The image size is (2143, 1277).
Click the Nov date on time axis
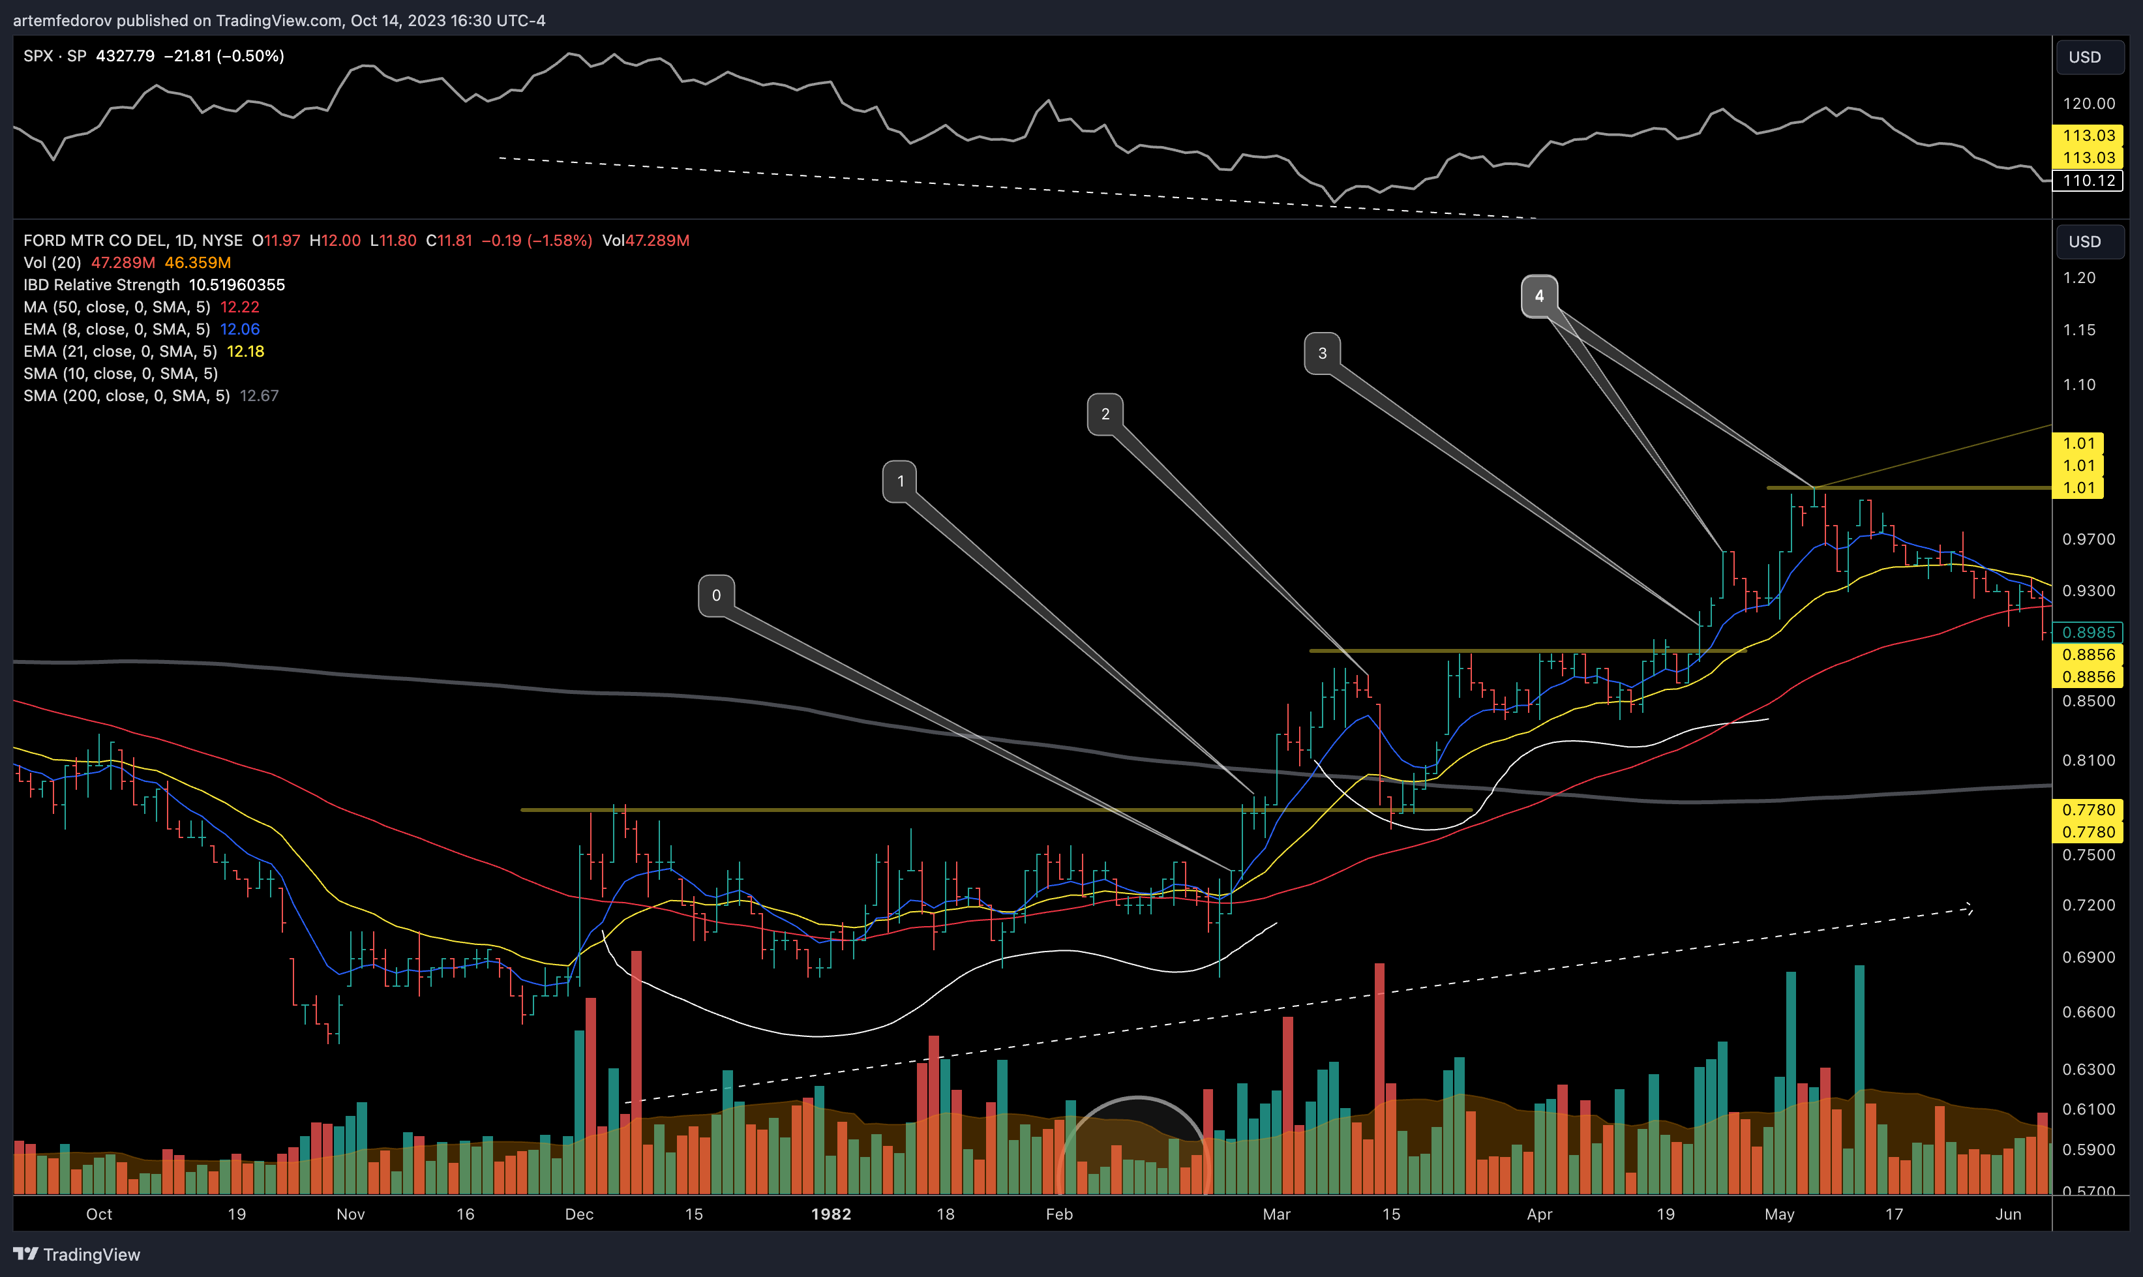(x=350, y=1214)
